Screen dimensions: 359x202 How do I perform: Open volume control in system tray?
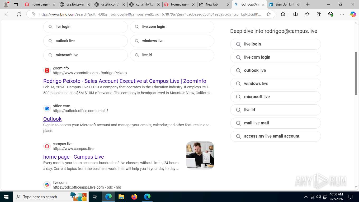(x=319, y=197)
